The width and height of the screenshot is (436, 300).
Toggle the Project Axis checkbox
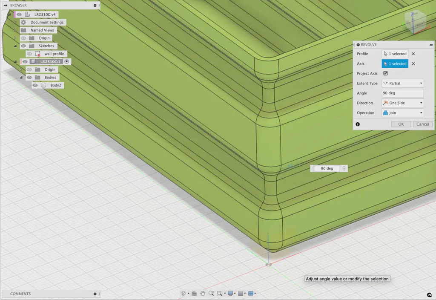[385, 73]
